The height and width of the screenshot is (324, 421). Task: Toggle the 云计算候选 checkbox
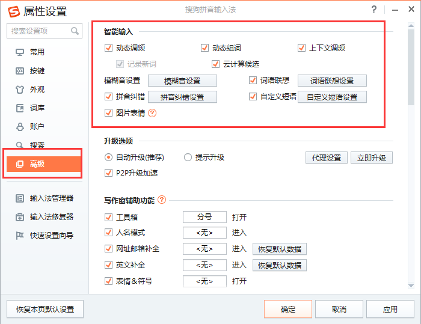[x=215, y=64]
